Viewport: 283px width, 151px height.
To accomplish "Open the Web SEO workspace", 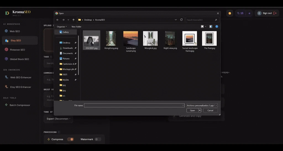I will [x=15, y=31].
